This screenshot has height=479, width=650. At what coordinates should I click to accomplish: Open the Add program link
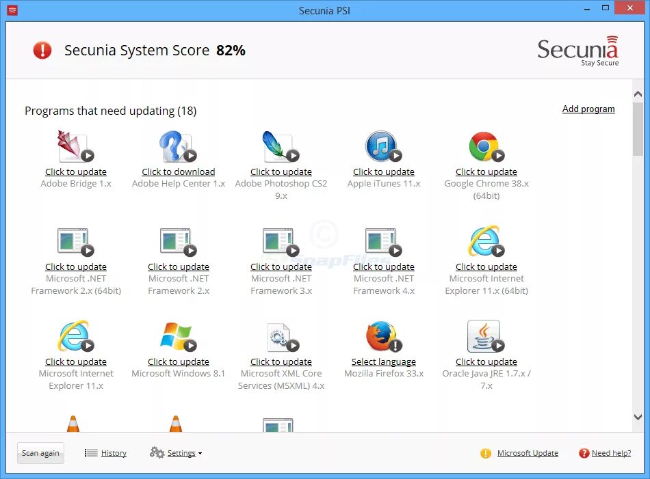point(588,109)
